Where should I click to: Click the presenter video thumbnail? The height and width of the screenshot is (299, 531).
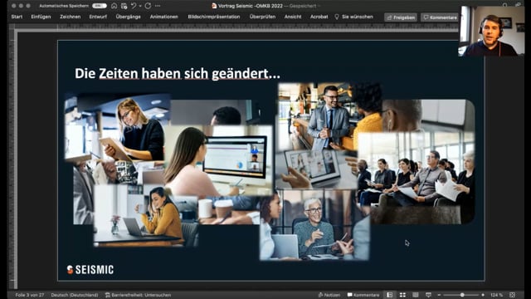[491, 31]
